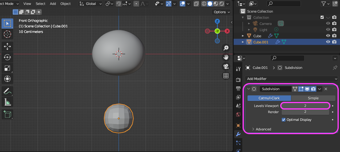Activate the Move tool
Viewport: 340px width, 152px height.
coord(7,46)
